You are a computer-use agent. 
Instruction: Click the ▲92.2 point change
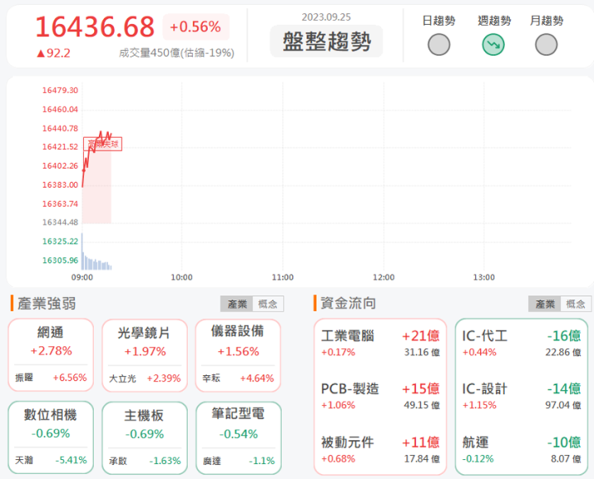53,54
